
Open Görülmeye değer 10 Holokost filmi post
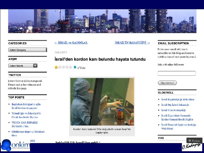(x=28, y=133)
